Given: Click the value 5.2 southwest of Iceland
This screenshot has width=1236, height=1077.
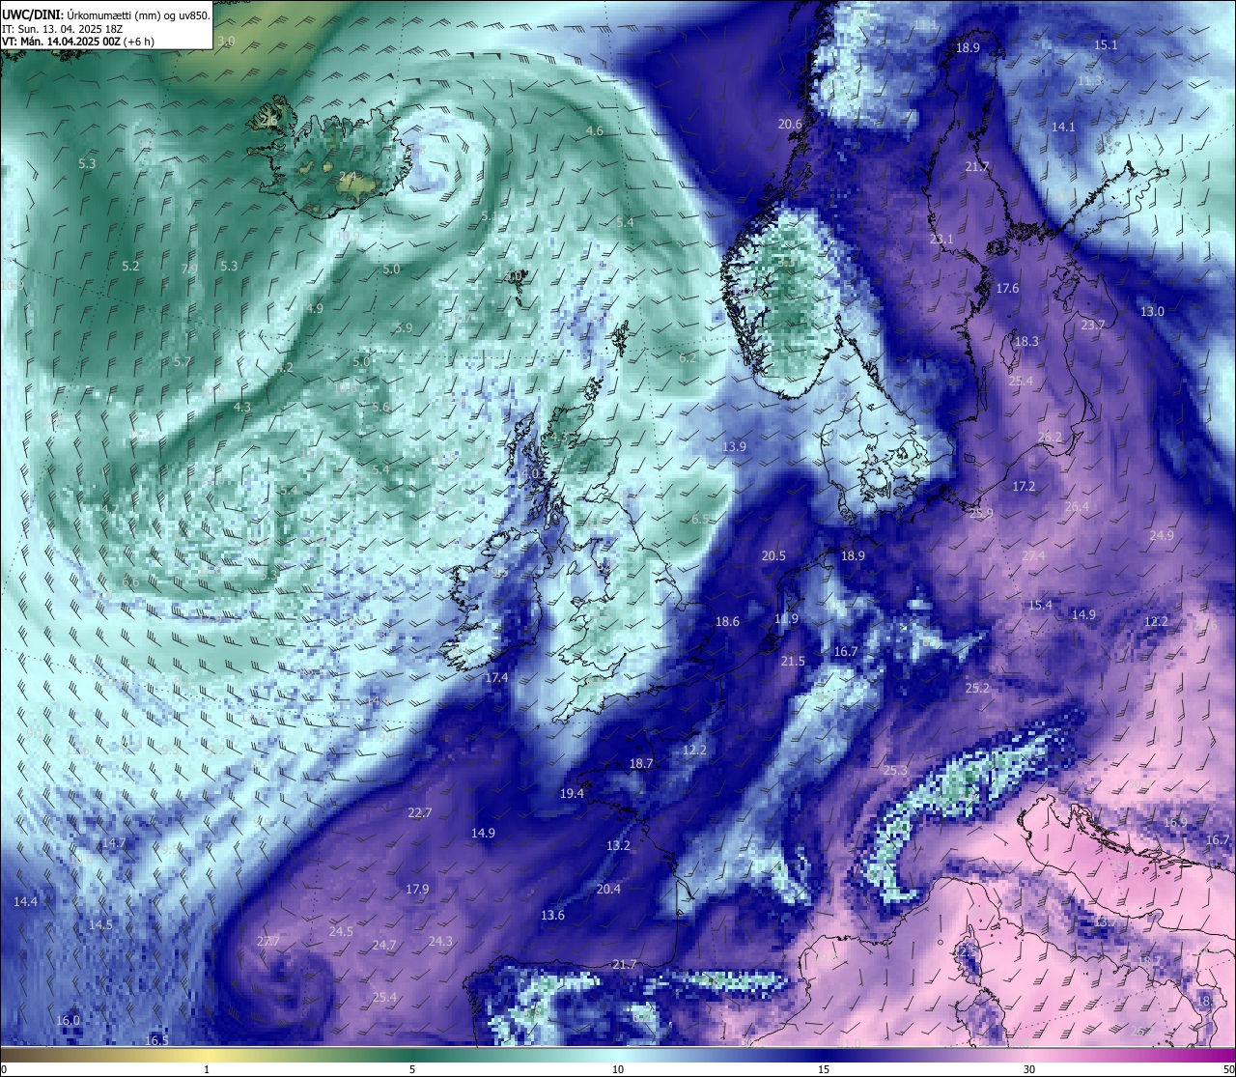Looking at the screenshot, I should [x=130, y=267].
